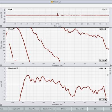
Task: Open the magnitude plot 1ZNP.2 trace selector
Action: coord(103,68)
